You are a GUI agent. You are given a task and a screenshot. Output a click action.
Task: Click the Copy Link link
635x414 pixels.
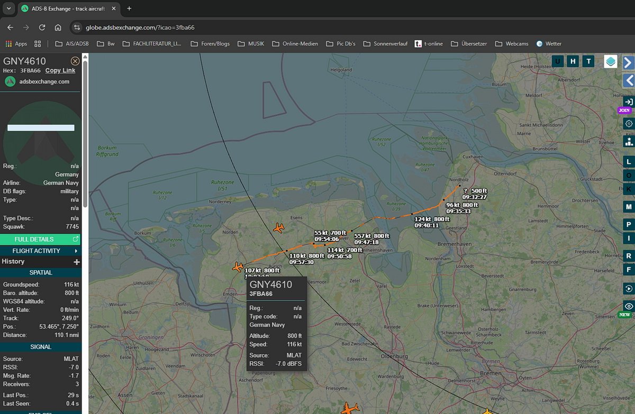click(60, 70)
